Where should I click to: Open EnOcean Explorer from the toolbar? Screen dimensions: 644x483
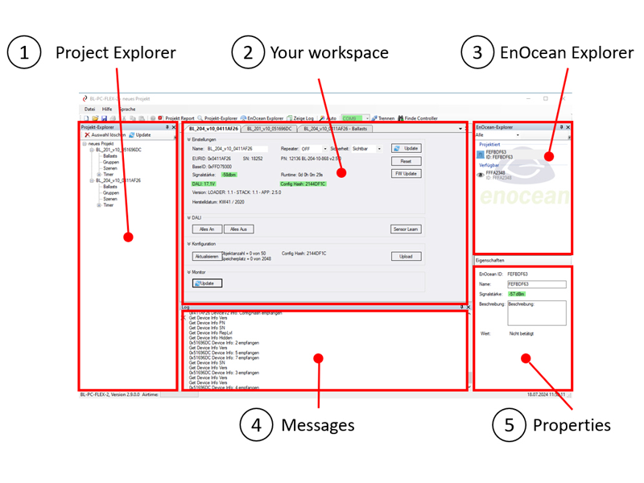244,118
